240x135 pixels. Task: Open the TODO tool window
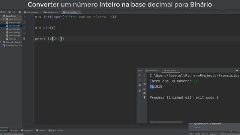pyautogui.click(x=14, y=130)
